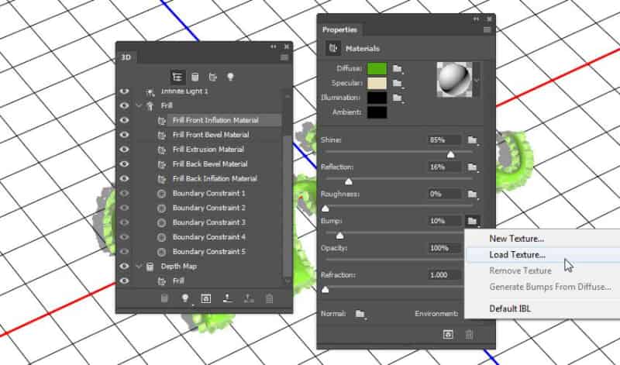
Task: Collapse the Properties panel with double arrows
Action: (x=476, y=19)
